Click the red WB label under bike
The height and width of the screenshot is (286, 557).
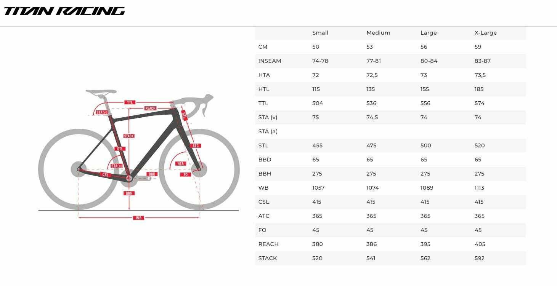click(138, 218)
